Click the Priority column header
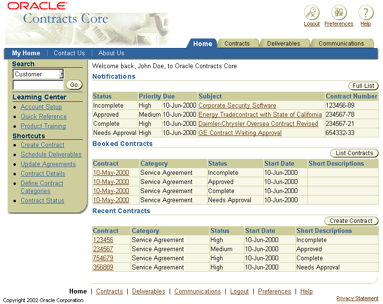Image resolution: width=383 pixels, height=304 pixels. point(150,96)
